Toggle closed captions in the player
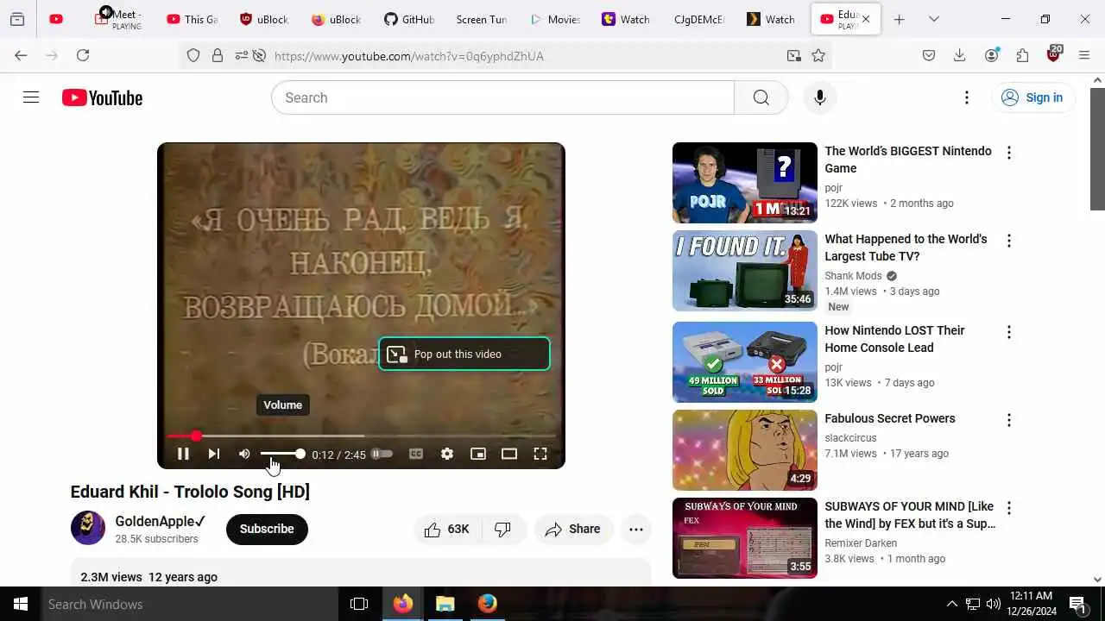 tap(416, 454)
